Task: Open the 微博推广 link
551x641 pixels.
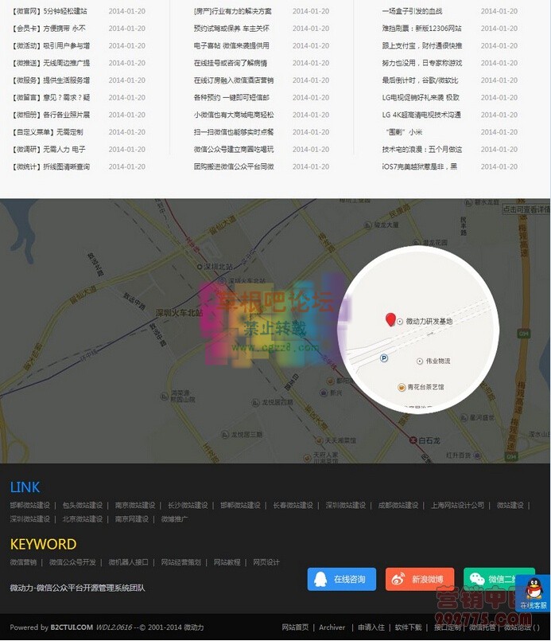Action: [174, 519]
